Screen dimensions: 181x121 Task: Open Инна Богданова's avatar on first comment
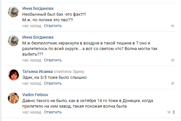[x=13, y=12]
